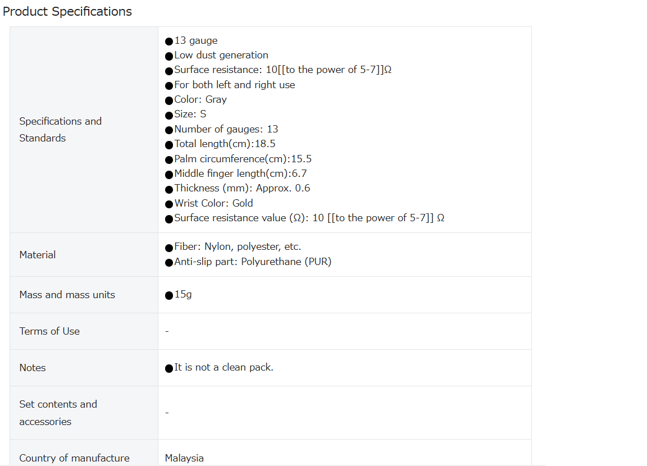Select Malaysia country of manufacture value
The image size is (647, 466).
point(184,458)
